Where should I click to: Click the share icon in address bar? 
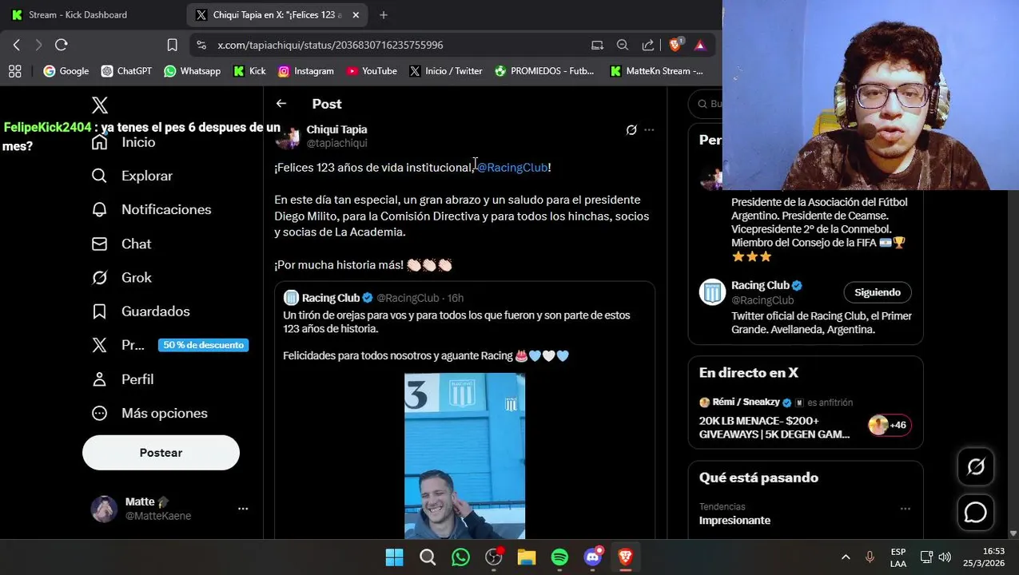tap(648, 46)
